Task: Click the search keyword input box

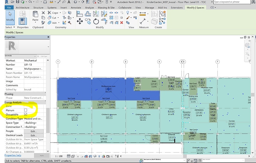Action: pos(232,2)
